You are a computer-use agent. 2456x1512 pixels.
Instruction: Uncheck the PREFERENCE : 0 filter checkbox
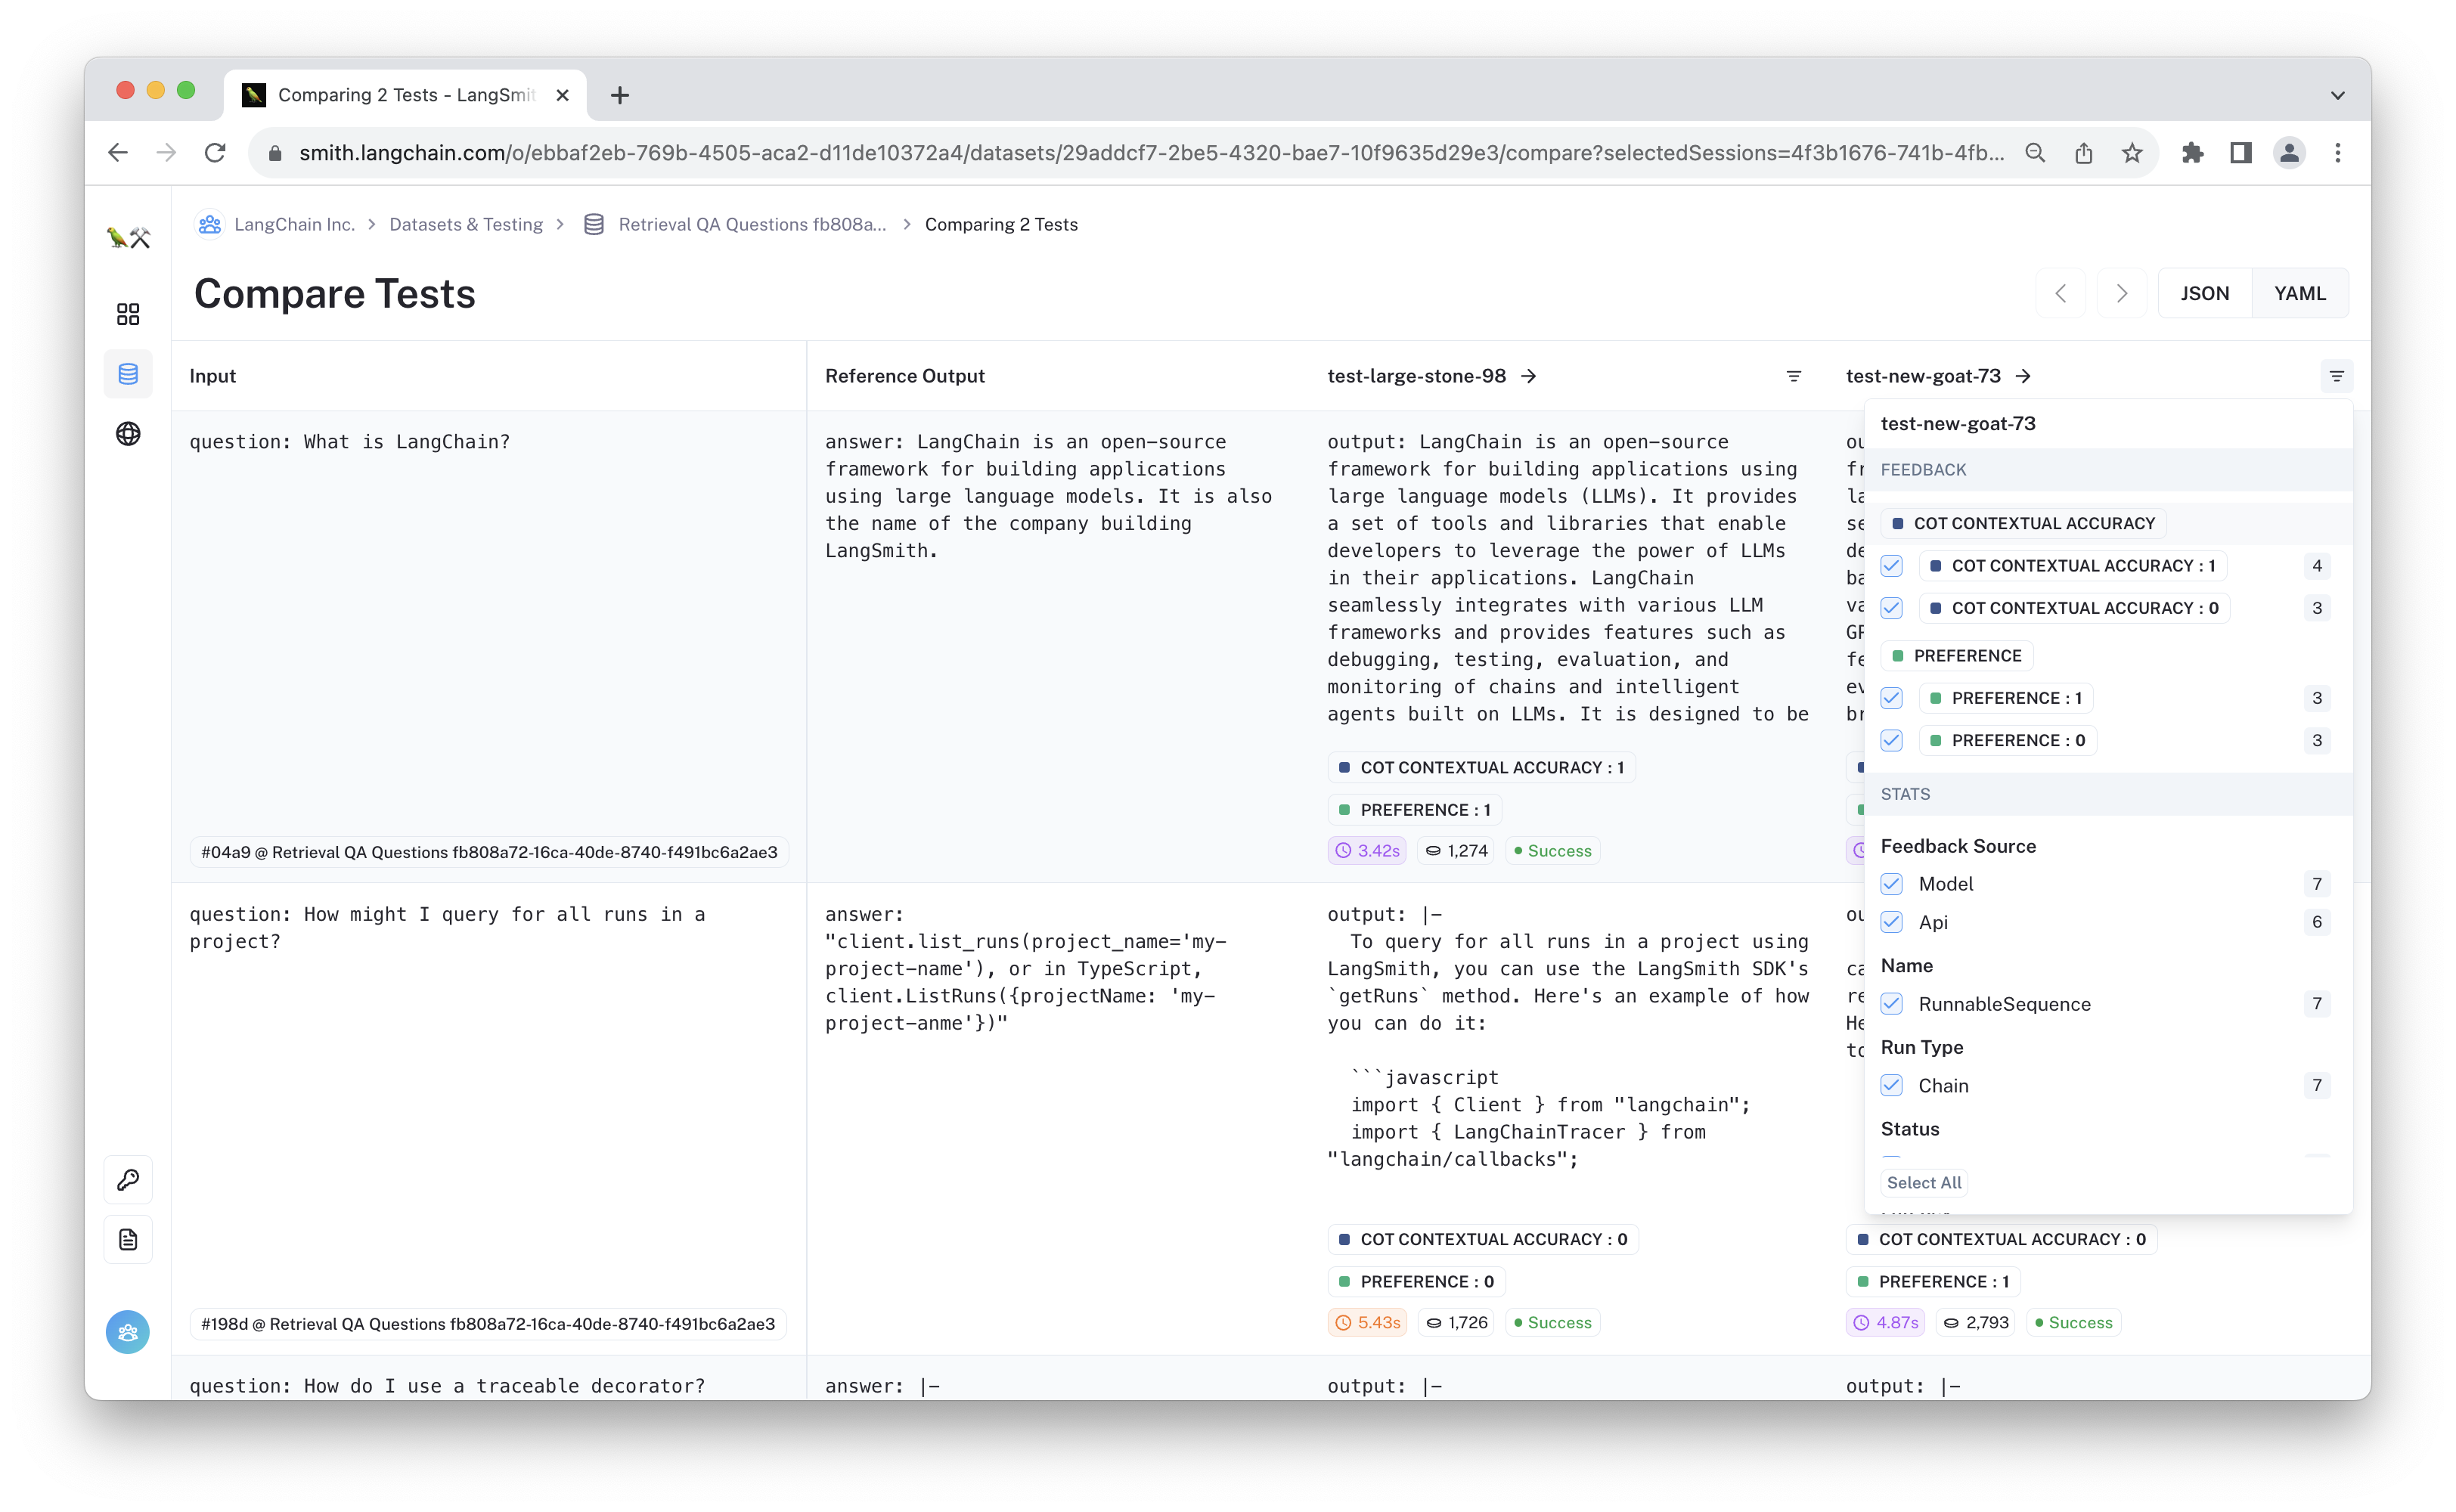pos(1891,740)
